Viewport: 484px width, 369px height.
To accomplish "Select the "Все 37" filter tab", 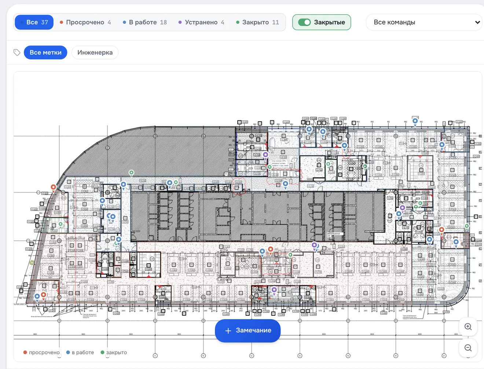I will coord(34,22).
